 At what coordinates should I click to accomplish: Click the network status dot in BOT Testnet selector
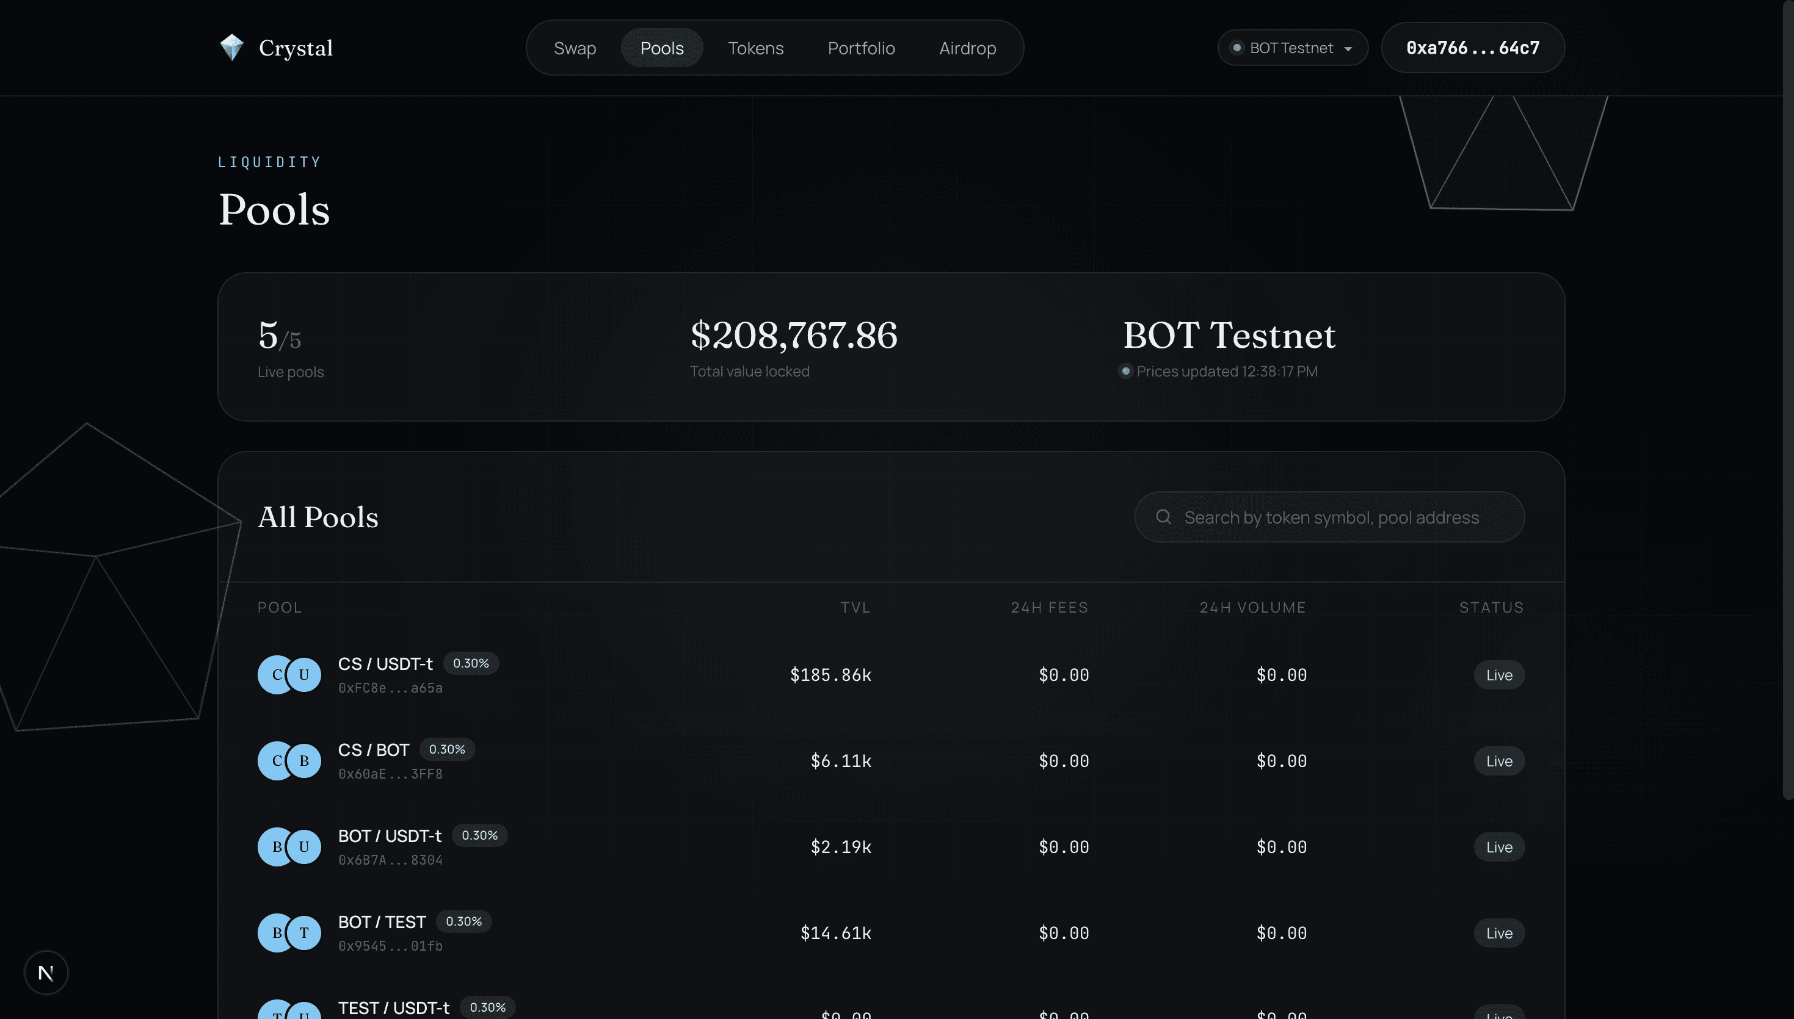tap(1237, 48)
